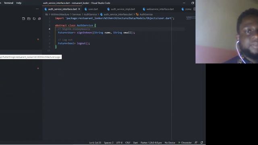
Task: Open Services breadcrumb dropdown
Action: pyautogui.click(x=77, y=14)
